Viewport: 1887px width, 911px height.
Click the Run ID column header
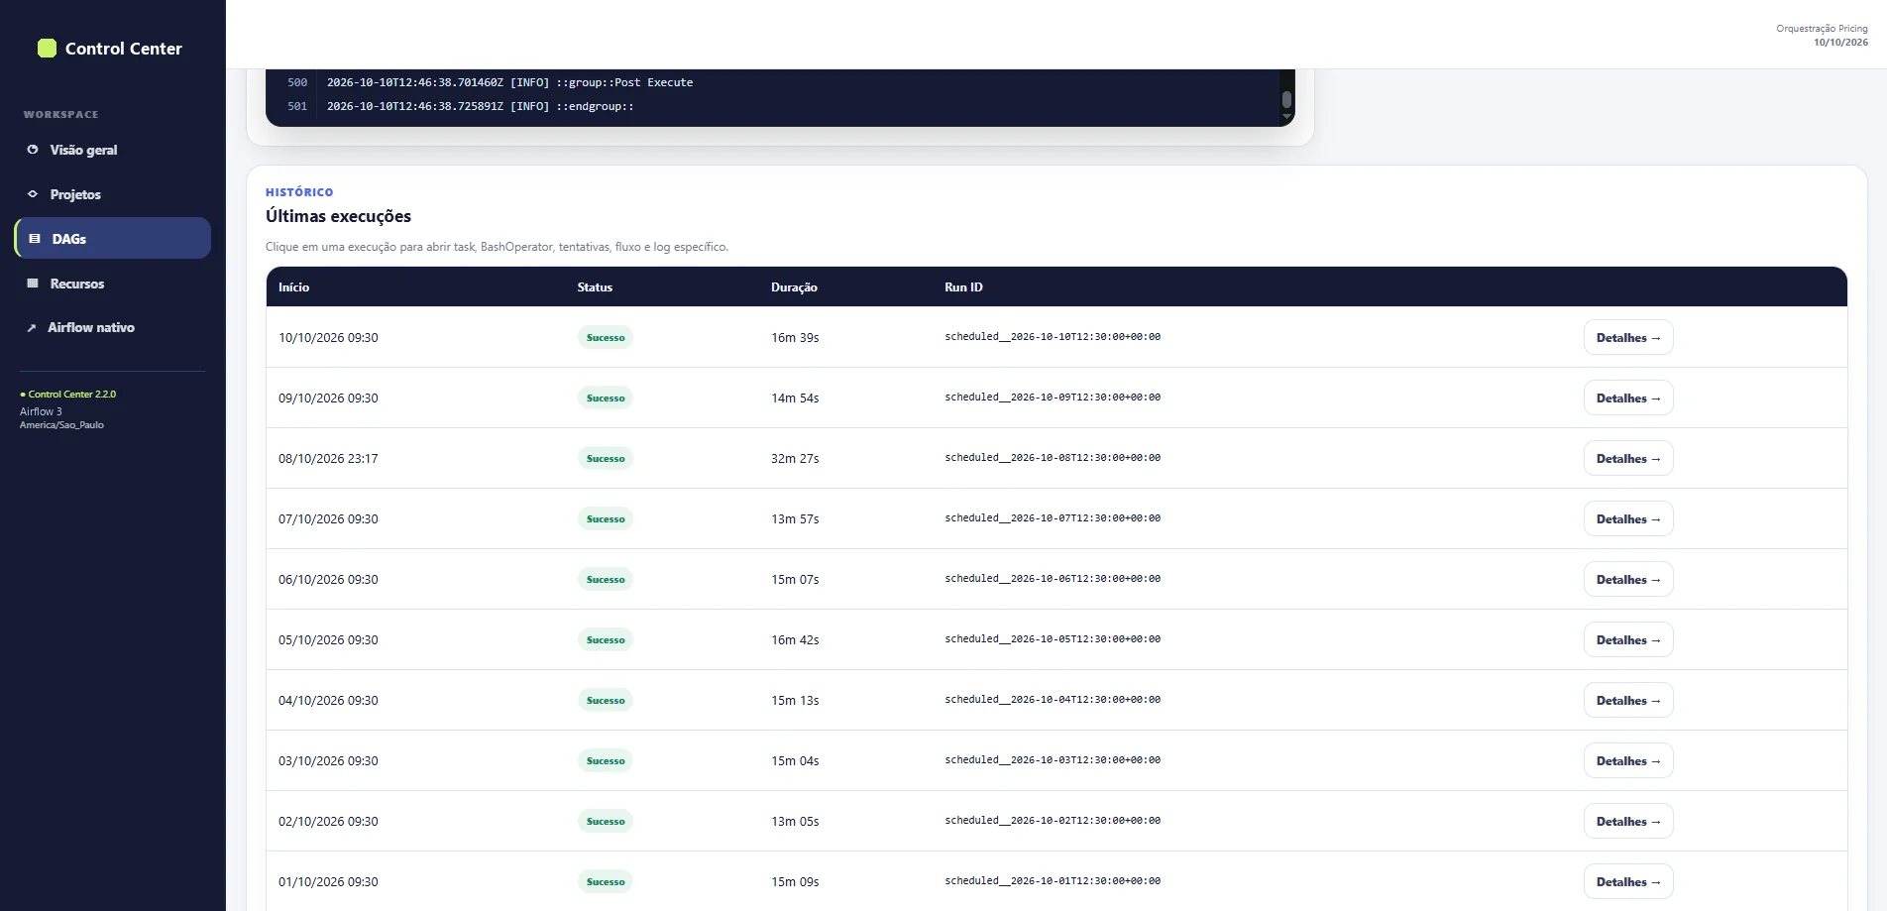pyautogui.click(x=963, y=287)
